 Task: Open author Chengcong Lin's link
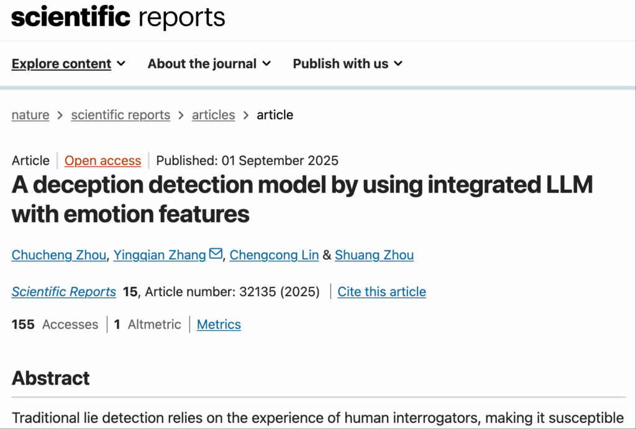point(274,255)
